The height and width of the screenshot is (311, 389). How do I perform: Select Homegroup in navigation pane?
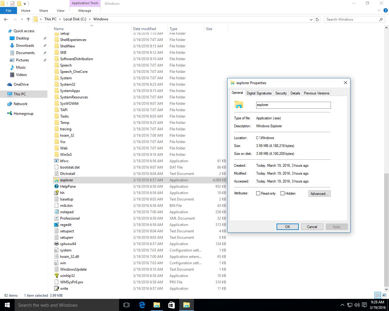point(23,114)
